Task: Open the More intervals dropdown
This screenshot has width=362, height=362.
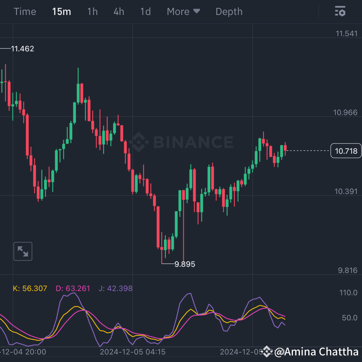Action: pyautogui.click(x=183, y=11)
